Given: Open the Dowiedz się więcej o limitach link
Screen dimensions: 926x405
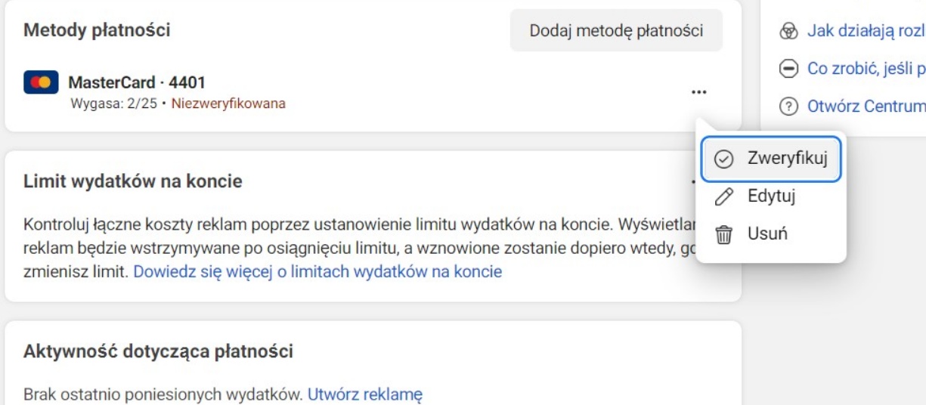Looking at the screenshot, I should (317, 271).
